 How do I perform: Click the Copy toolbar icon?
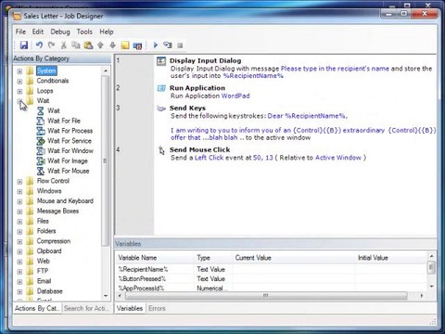pos(76,45)
